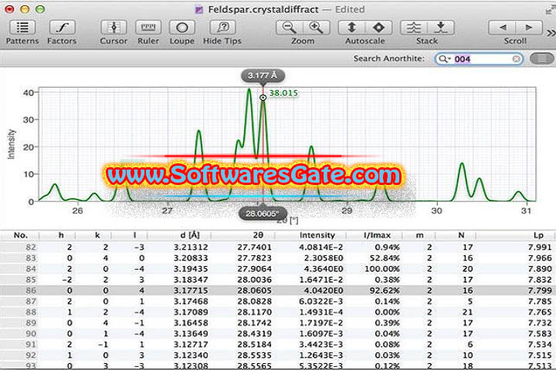Click the cursor marker at 38.015

point(263,97)
